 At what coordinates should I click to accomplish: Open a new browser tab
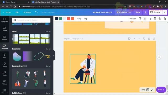click(63, 2)
